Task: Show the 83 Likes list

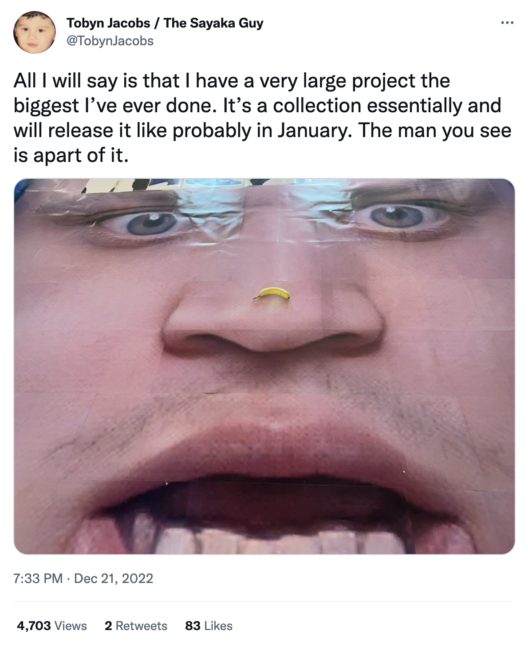Action: coord(209,626)
